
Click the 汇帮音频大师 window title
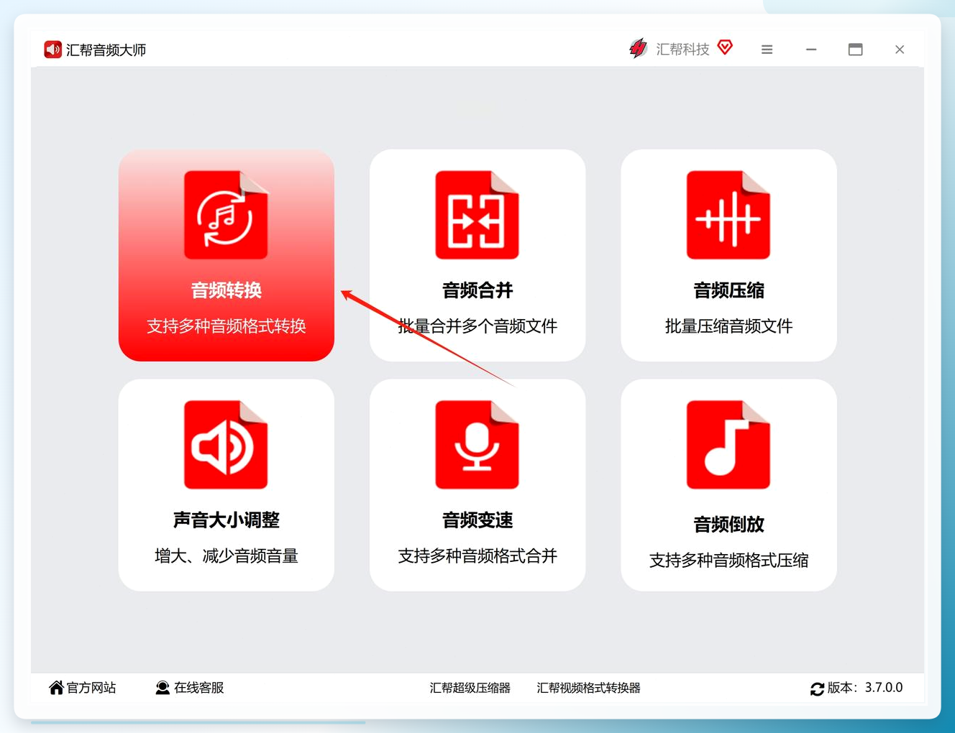(106, 50)
